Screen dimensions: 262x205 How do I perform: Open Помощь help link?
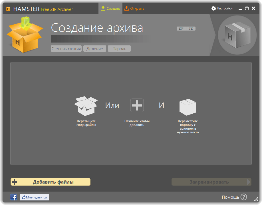(230, 197)
